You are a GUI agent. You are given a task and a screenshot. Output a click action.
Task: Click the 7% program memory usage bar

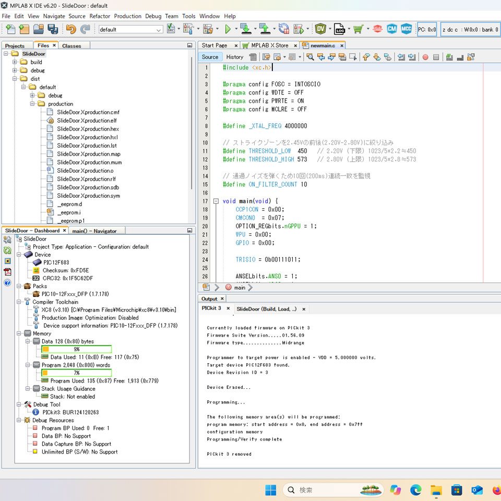click(x=76, y=373)
